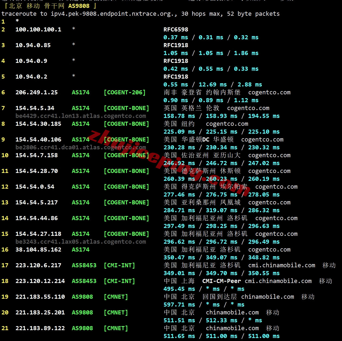
Task: Click hostname be2806.ccr41.dca01.atlas.cogentco.com
Action: [x=81, y=147]
